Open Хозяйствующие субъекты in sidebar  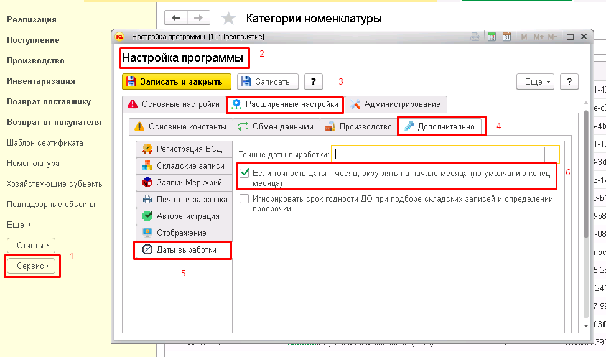point(55,183)
